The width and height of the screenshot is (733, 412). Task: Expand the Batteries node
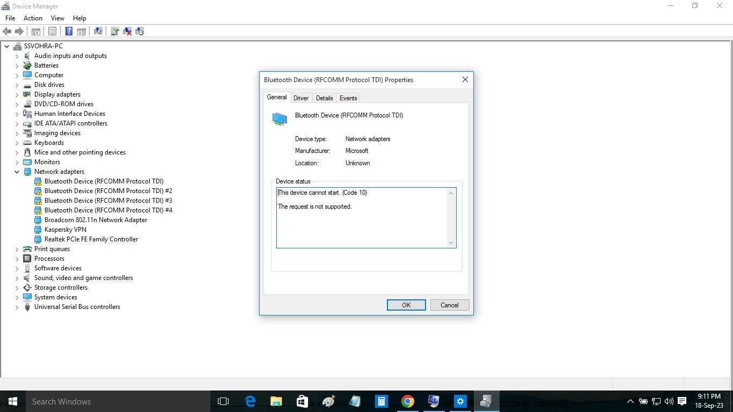[x=17, y=65]
